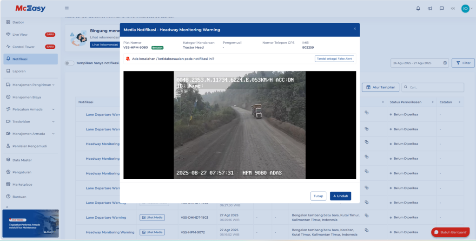The height and width of the screenshot is (241, 476).
Task: Open Penilaian Pengemudi page
Action: pyautogui.click(x=30, y=146)
